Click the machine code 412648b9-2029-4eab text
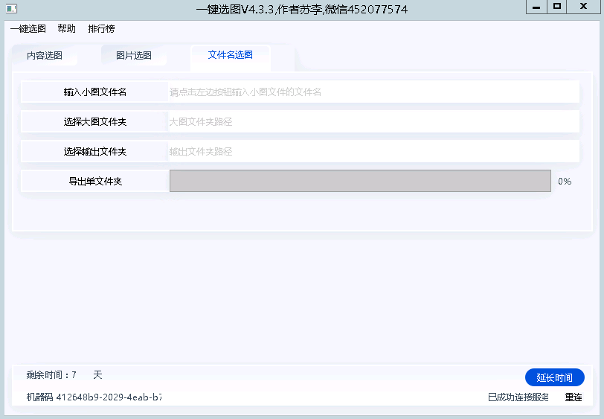 tap(94, 397)
